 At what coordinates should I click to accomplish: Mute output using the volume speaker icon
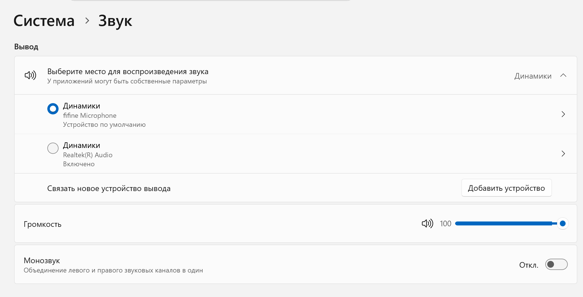(427, 224)
